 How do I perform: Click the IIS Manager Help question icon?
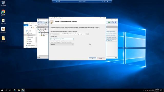(x=115, y=22)
